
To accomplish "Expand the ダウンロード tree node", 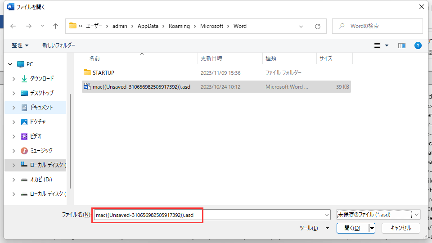I will click(x=14, y=79).
